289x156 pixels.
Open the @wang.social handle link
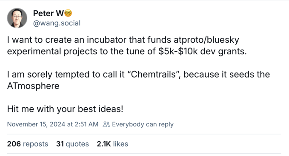tap(57, 23)
